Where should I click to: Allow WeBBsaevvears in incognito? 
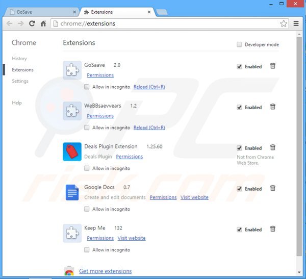87,128
